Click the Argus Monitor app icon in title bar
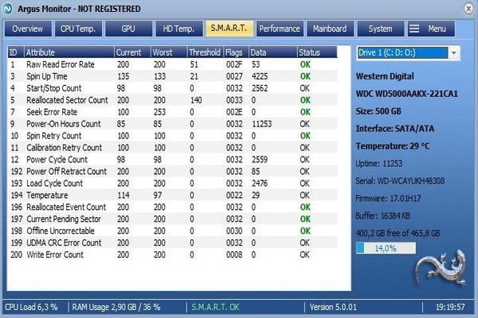The width and height of the screenshot is (478, 318). click(9, 8)
